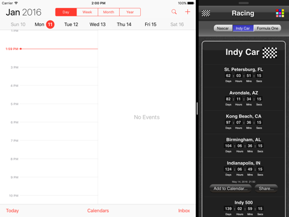Tap the slide-over grabber atop Racing app

244,3
